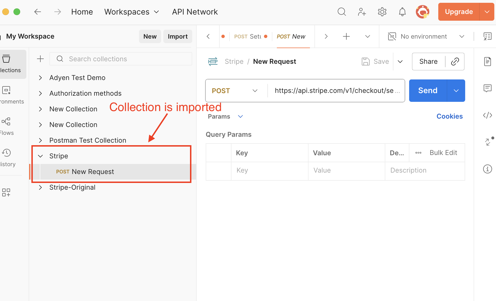Go to the Home menu
This screenshot has height=301, width=496.
[82, 12]
